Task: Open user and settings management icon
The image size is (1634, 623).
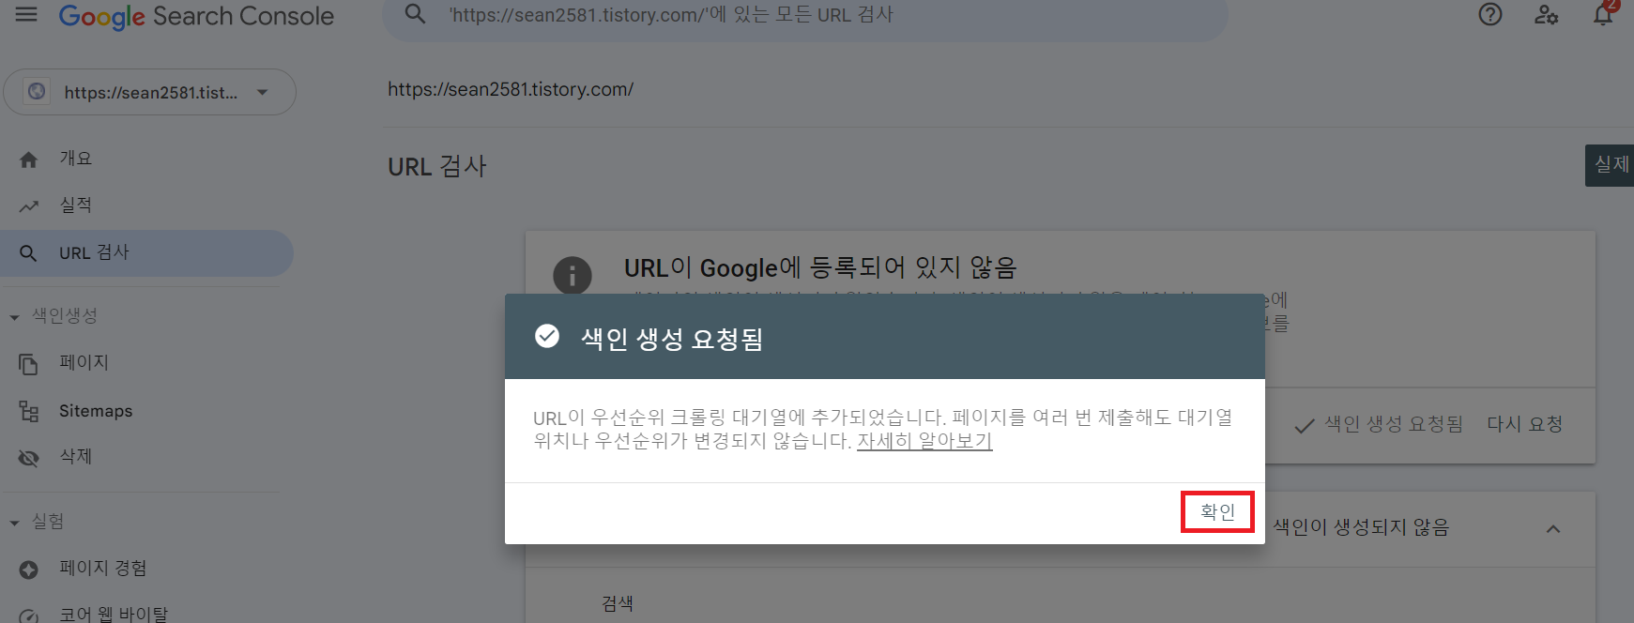Action: (1546, 15)
